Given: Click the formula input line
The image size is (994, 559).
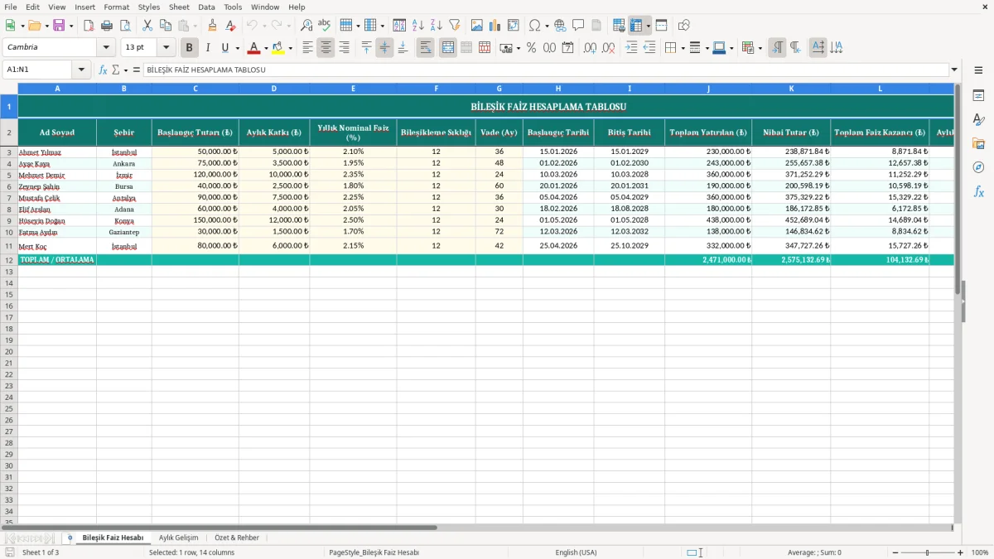Looking at the screenshot, I should click(x=545, y=70).
